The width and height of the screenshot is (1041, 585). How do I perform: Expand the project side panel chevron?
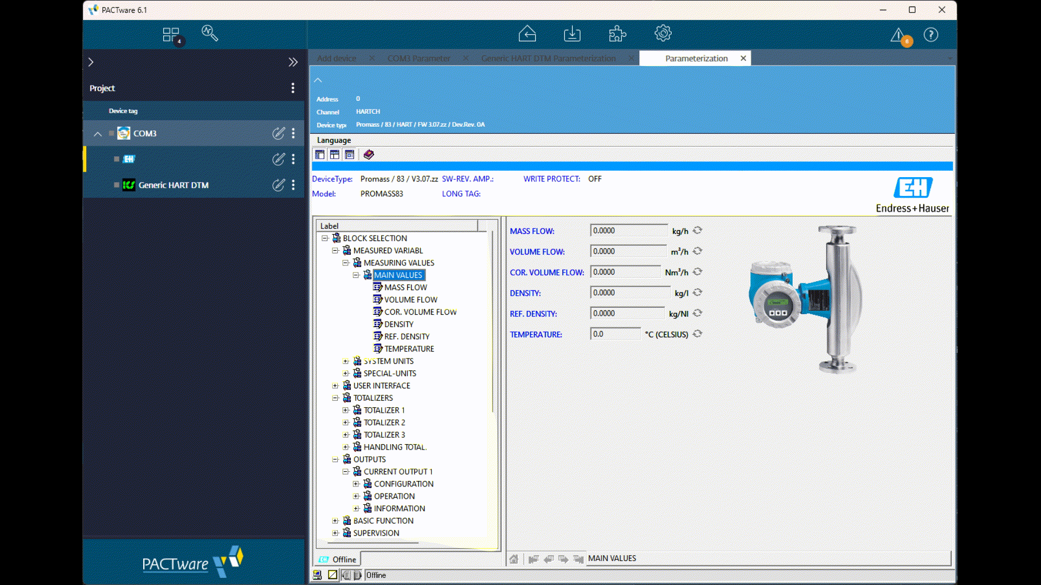tap(91, 62)
